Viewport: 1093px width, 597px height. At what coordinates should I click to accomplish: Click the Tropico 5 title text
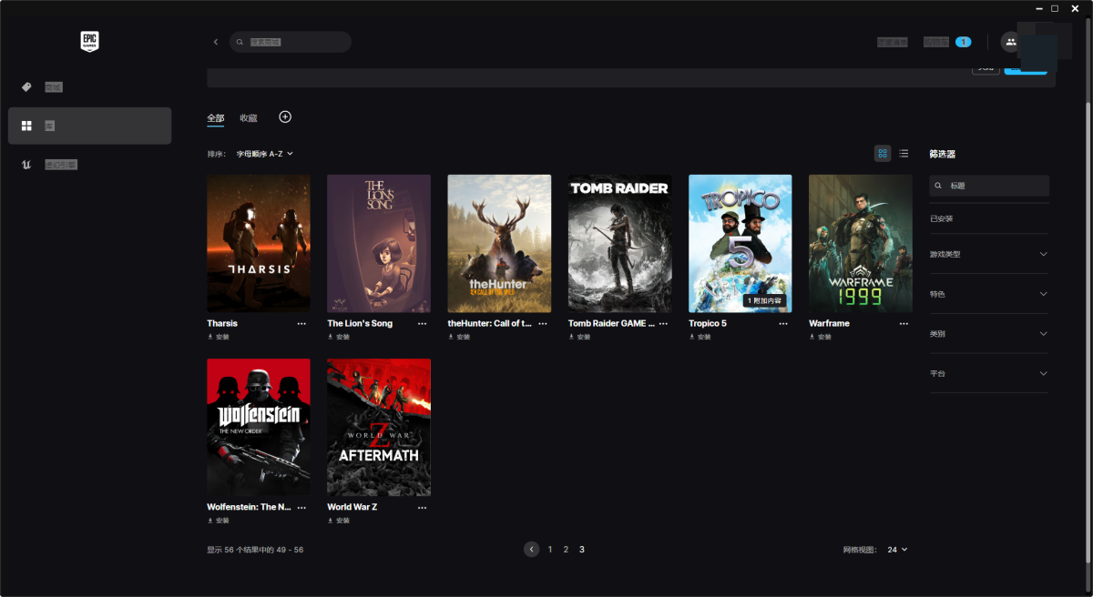pos(708,323)
